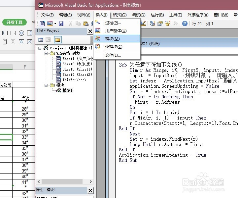Collapse the WPS表格 对象 folder node
The height and width of the screenshot is (198, 238).
[46, 53]
